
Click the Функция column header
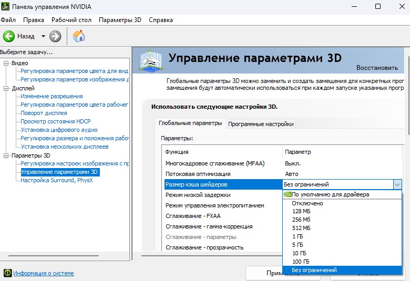(222, 152)
